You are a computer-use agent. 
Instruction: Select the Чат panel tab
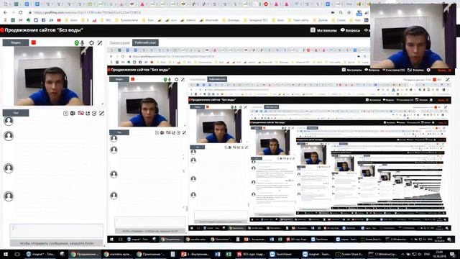pos(16,113)
